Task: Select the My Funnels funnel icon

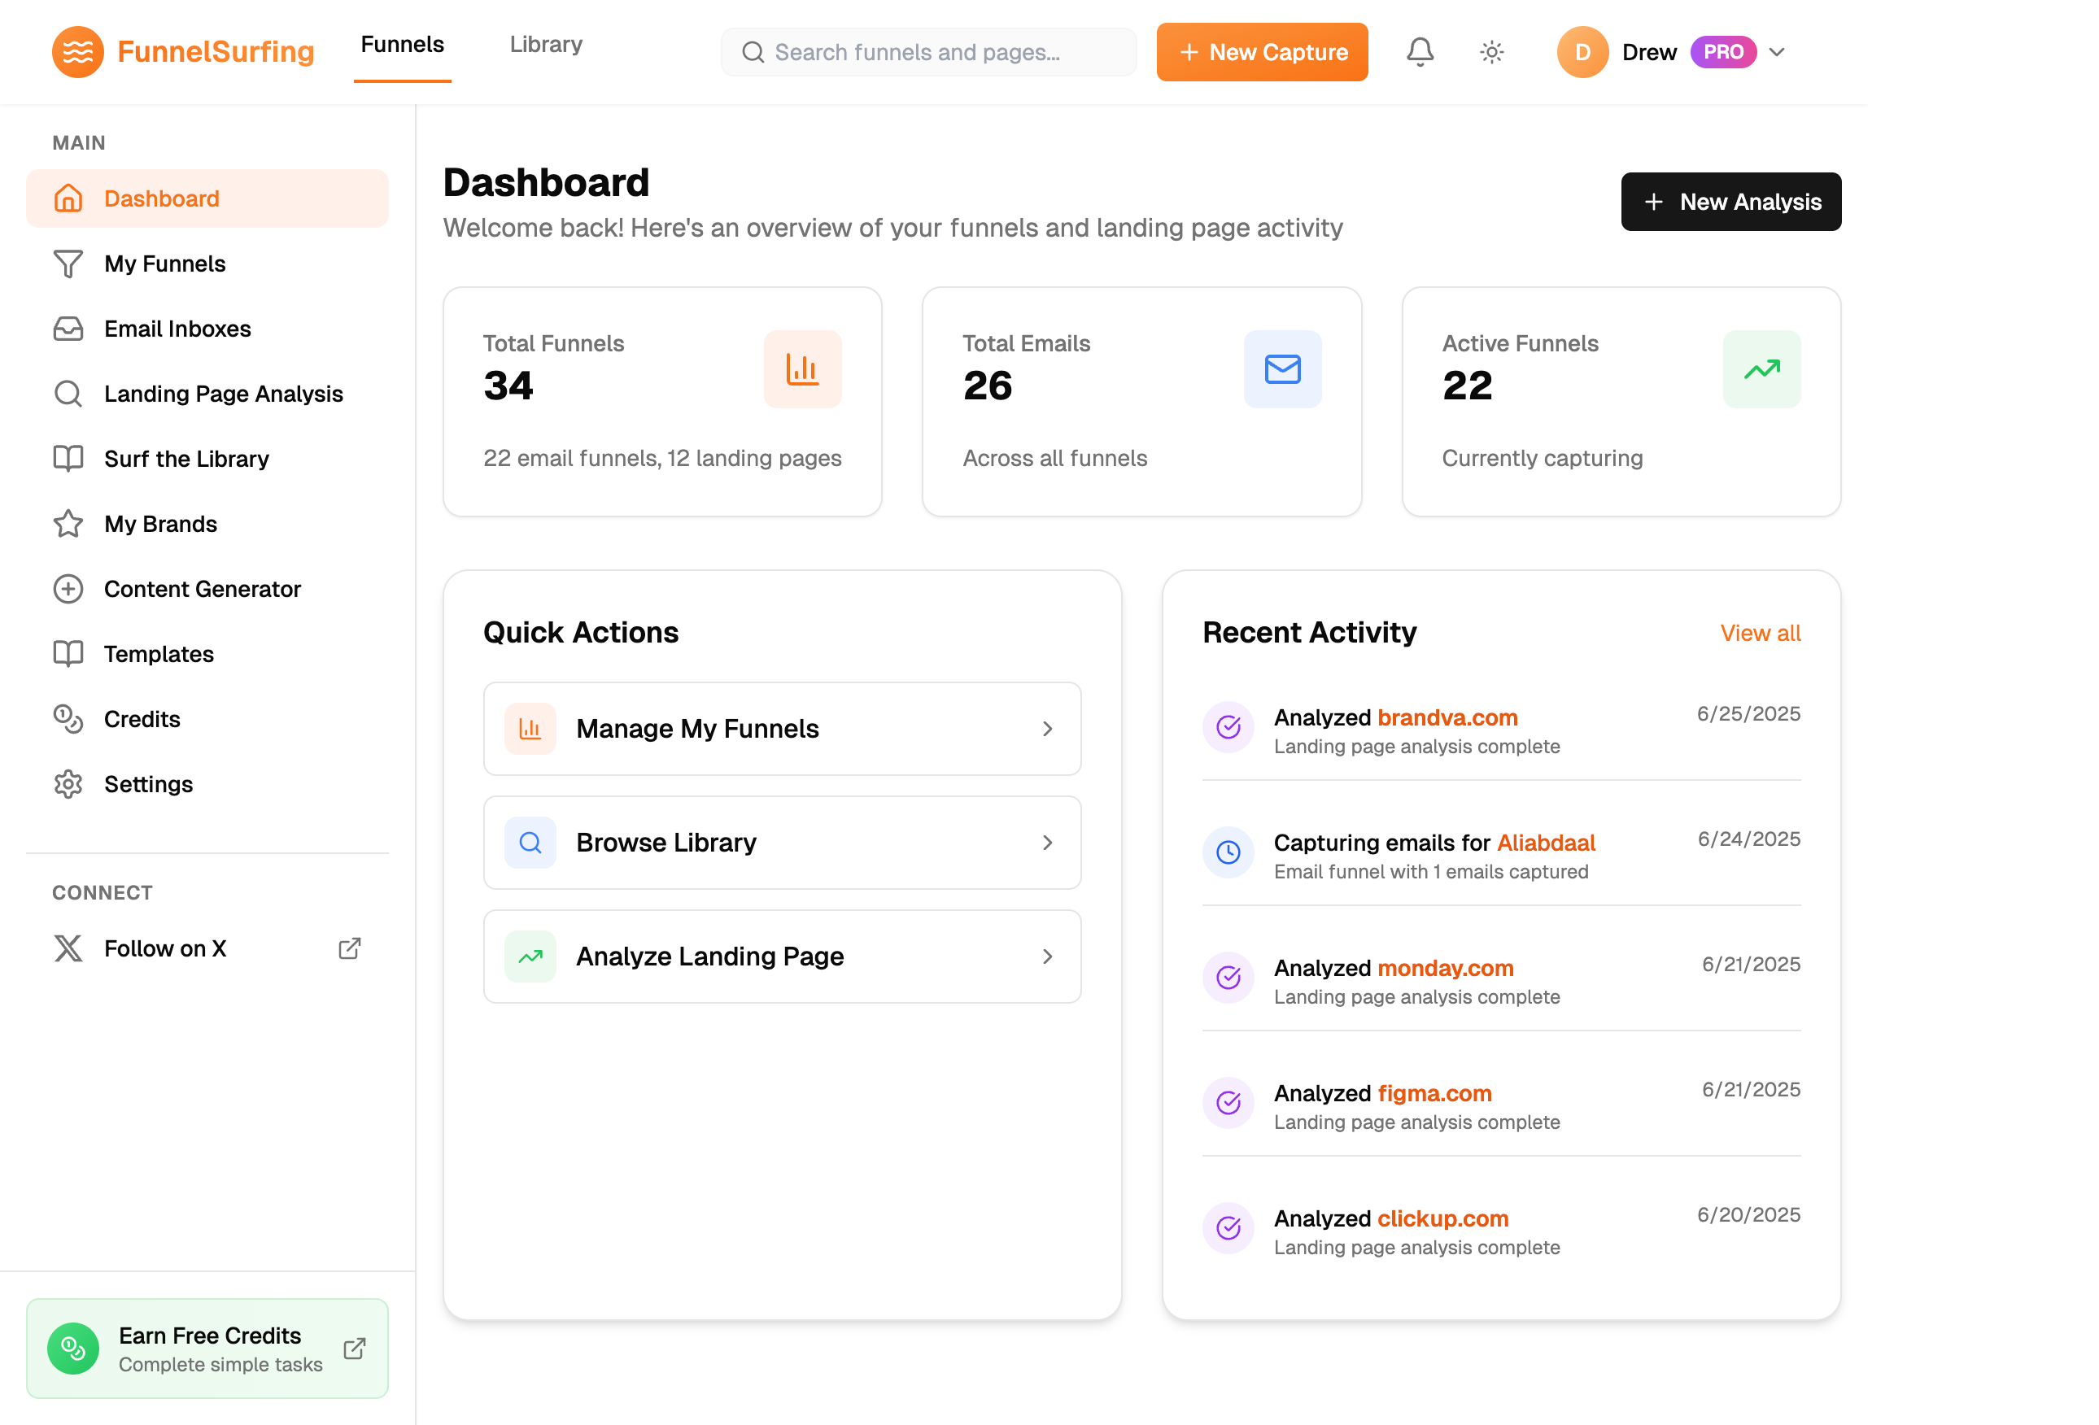Action: 68,263
